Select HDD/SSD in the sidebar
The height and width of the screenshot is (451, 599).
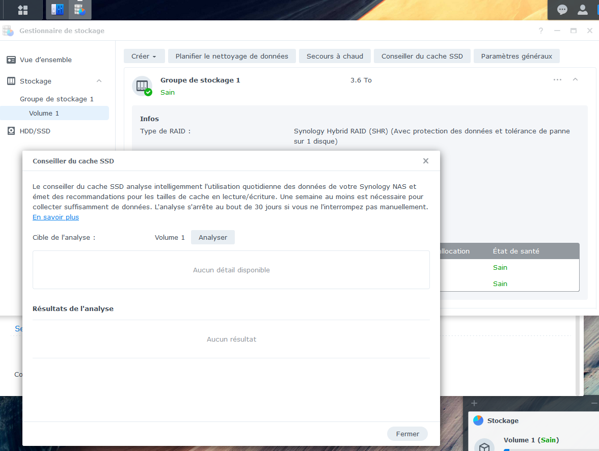point(35,131)
